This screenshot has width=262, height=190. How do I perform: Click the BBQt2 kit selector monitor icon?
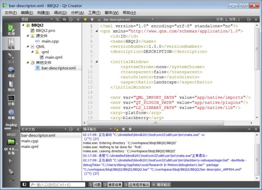[11, 142]
